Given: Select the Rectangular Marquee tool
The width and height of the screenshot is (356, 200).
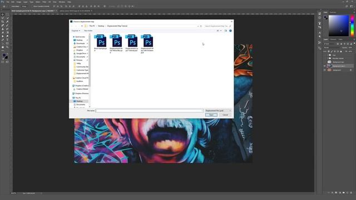Looking at the screenshot, I should 7,14.
